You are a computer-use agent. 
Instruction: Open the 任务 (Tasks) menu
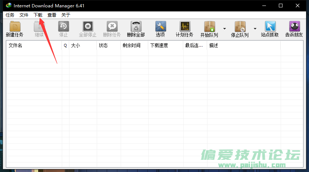(x=10, y=15)
